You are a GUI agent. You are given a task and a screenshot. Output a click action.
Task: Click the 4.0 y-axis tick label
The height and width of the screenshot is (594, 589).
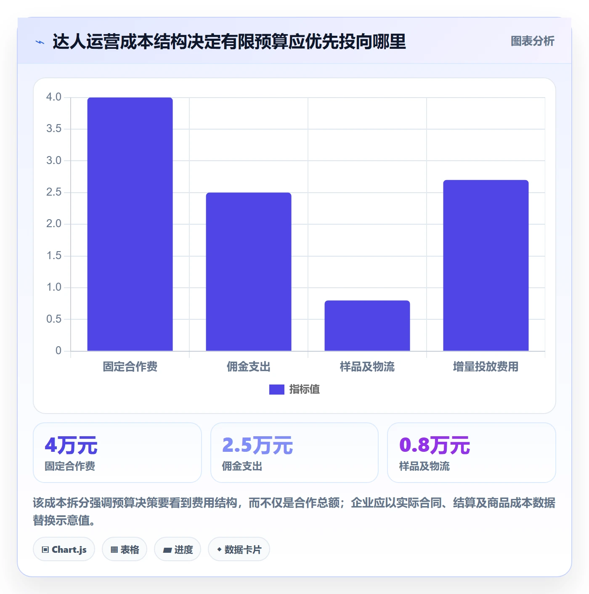click(54, 97)
